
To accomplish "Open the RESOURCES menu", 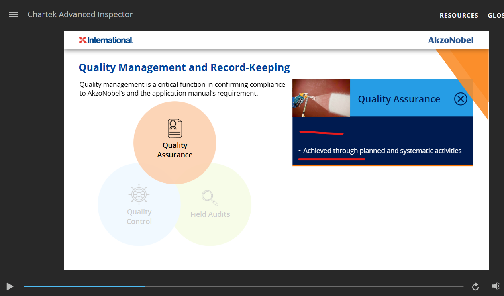I will click(x=459, y=16).
